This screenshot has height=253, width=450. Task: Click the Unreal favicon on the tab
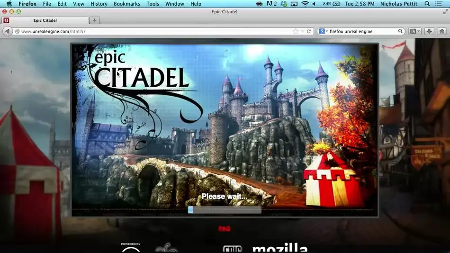pos(6,20)
